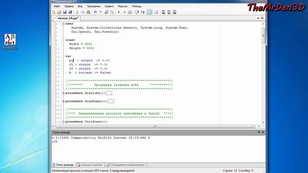Expand procedure DrawHuman fold marker

tap(63, 101)
